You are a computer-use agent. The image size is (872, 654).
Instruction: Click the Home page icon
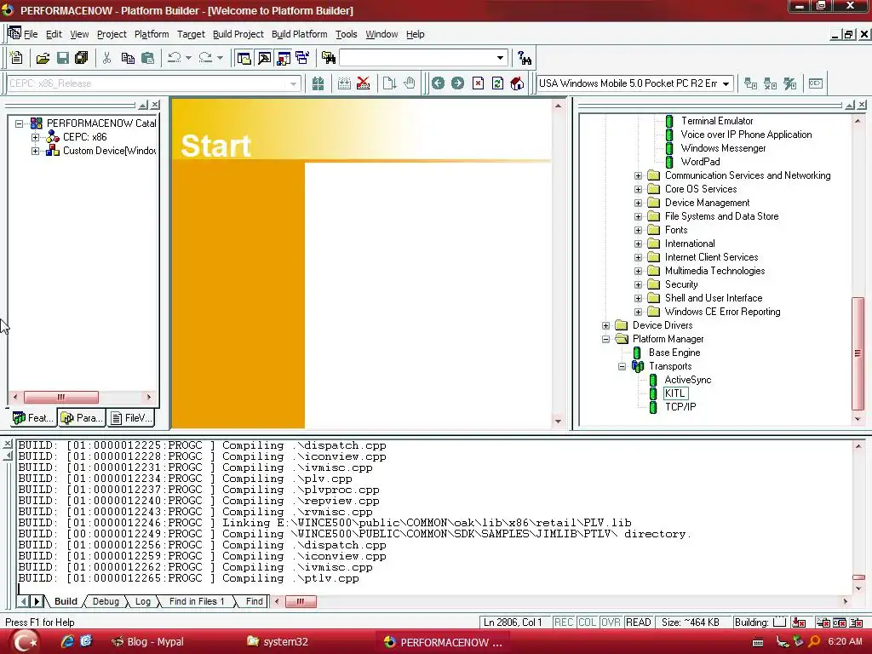coord(517,83)
